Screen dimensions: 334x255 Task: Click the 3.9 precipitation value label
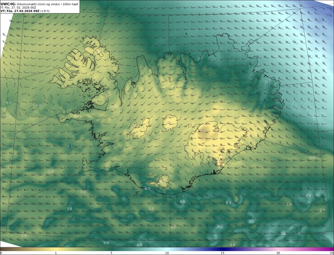coord(289,204)
